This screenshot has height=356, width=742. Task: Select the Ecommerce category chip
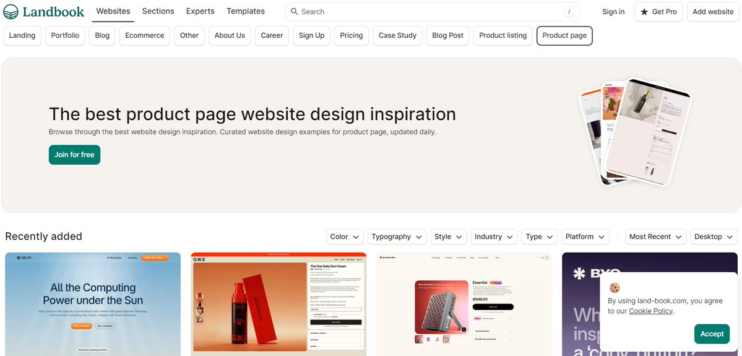point(145,35)
